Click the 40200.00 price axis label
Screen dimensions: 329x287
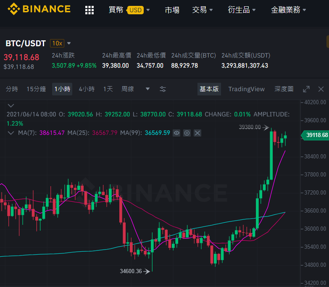click(315, 103)
